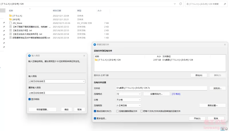Select the [みな本] folder icon

pyautogui.click(x=11, y=19)
